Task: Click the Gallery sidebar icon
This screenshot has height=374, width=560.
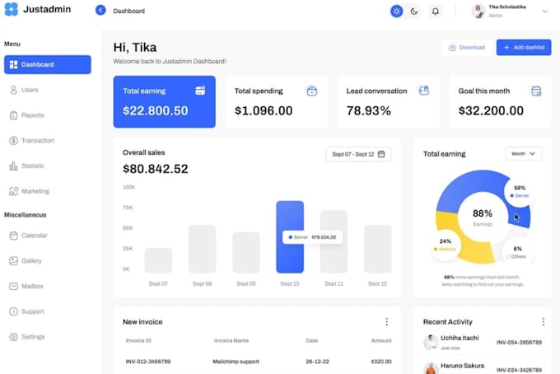Action: click(x=13, y=261)
